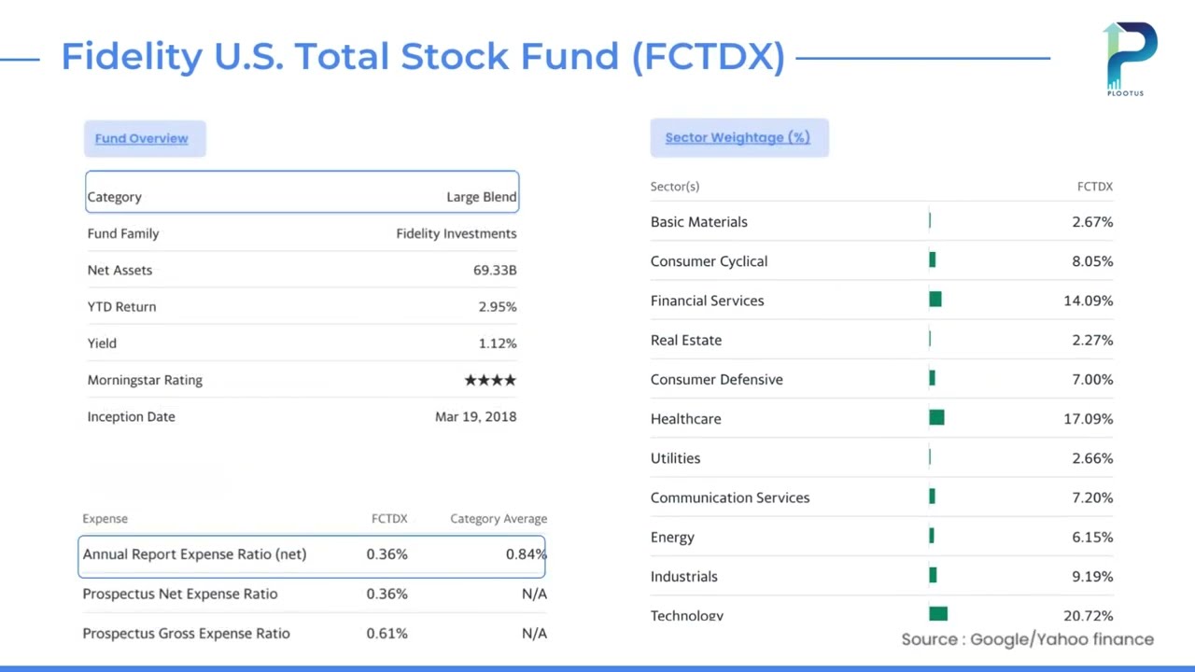
Task: Click the 7.20% Communication Services value
Action: (x=1092, y=497)
